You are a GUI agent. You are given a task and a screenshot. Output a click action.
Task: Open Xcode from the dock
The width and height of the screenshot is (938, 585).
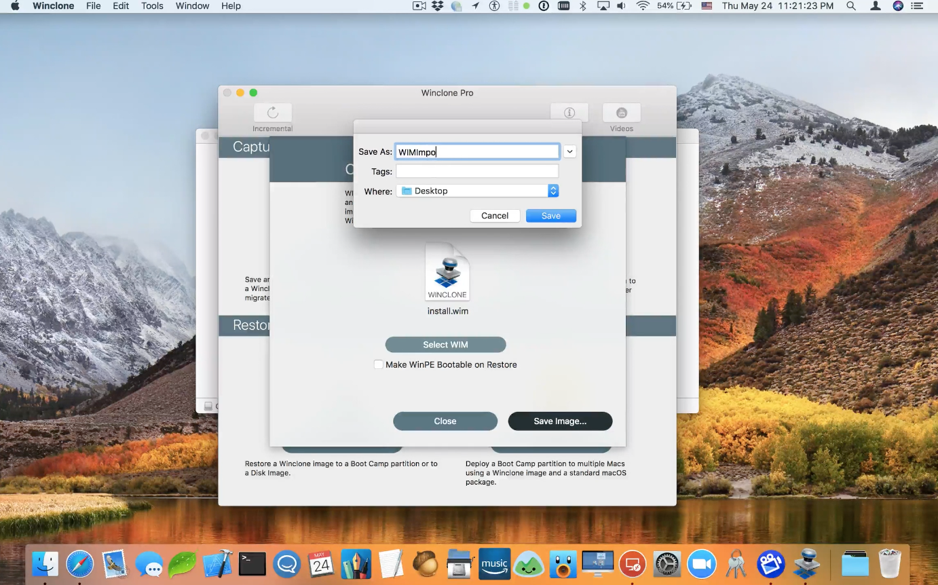tap(218, 563)
